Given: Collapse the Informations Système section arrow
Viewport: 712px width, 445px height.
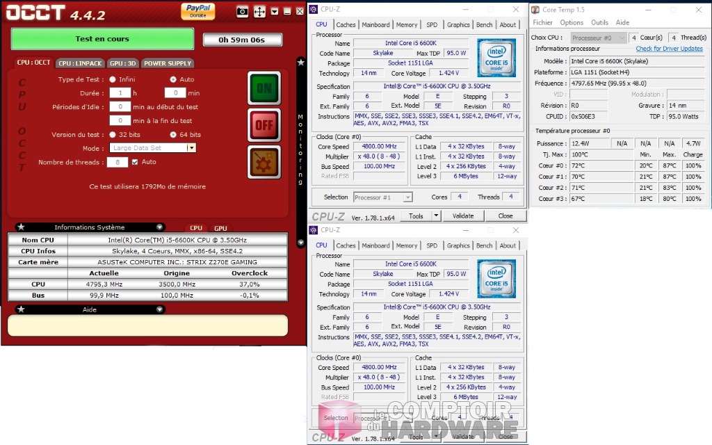Looking at the screenshot, I should [159, 227].
